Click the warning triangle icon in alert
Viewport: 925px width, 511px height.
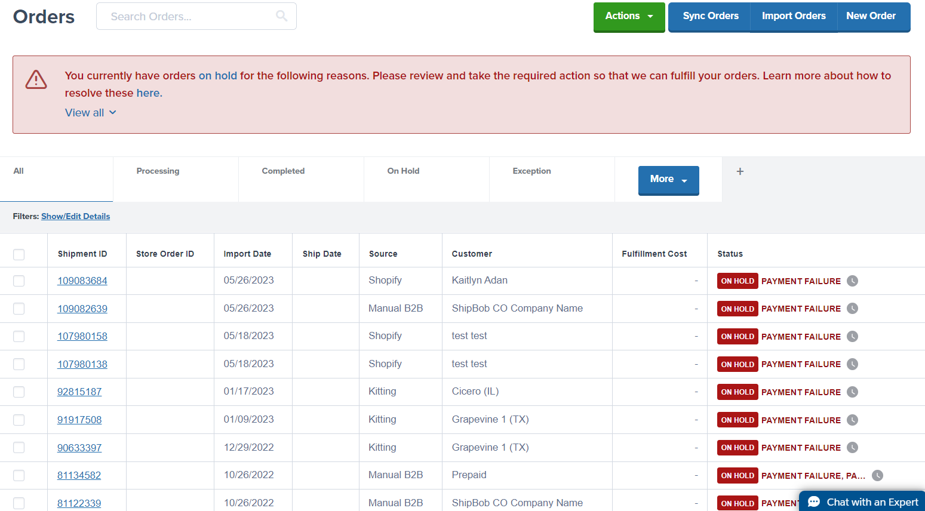click(36, 79)
